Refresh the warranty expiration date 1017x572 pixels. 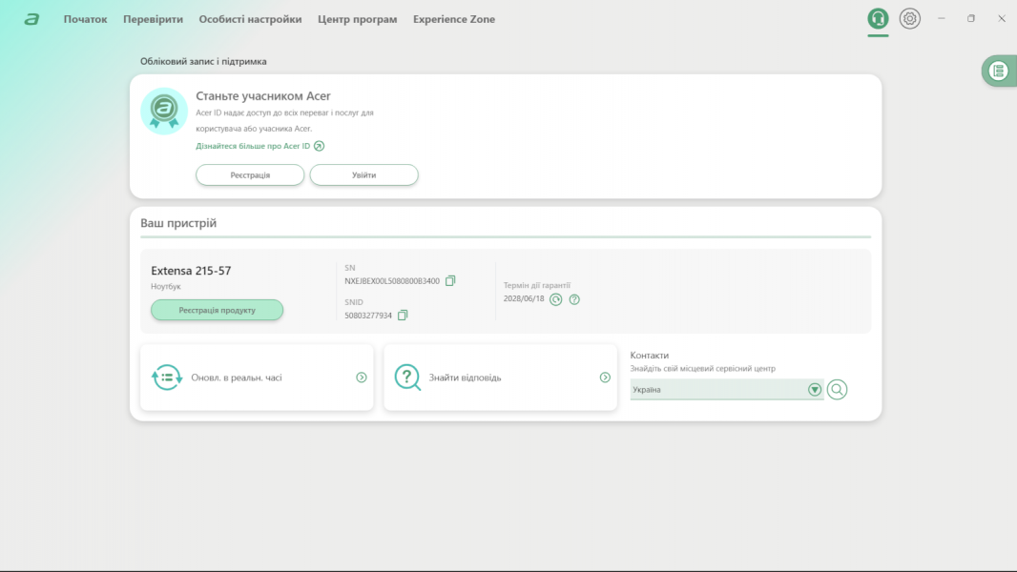[x=556, y=299]
